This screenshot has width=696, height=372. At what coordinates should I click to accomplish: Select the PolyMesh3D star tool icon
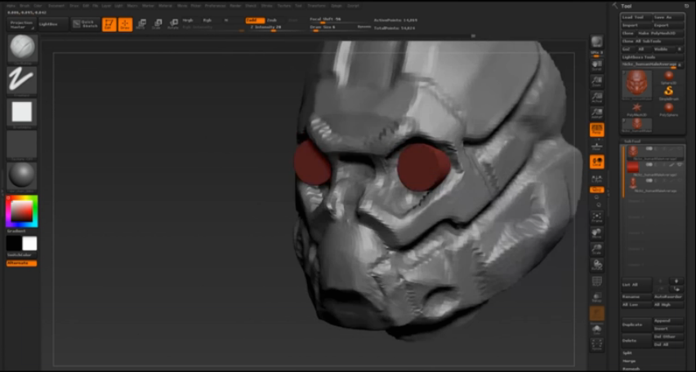point(636,108)
